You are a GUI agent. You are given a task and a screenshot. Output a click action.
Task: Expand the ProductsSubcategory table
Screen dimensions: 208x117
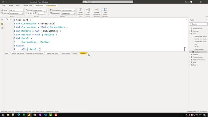[x=190, y=60]
